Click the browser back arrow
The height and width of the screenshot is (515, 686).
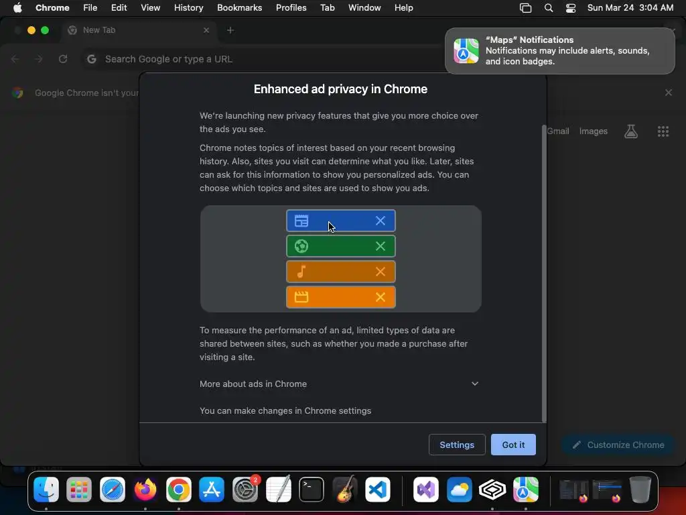click(15, 59)
